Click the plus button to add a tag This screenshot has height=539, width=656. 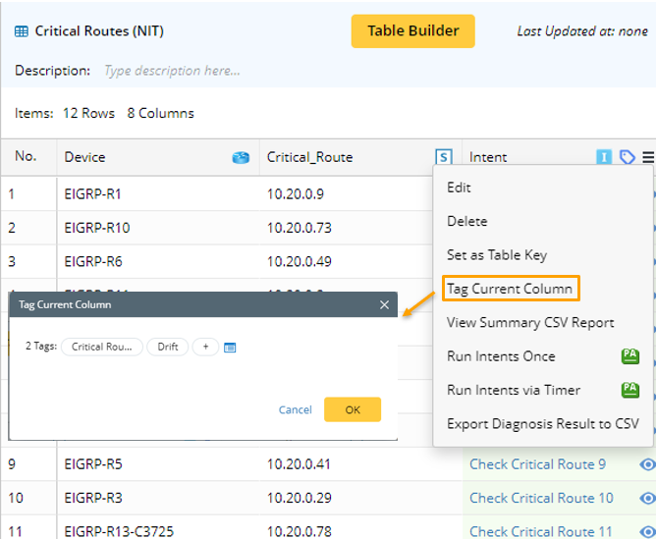coord(205,348)
